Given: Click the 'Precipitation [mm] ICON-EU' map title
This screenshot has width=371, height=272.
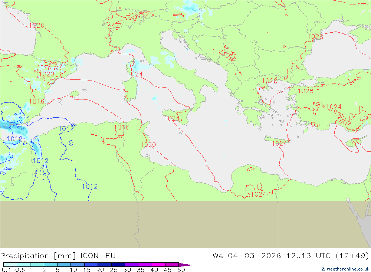Looking at the screenshot, I should (58, 256).
